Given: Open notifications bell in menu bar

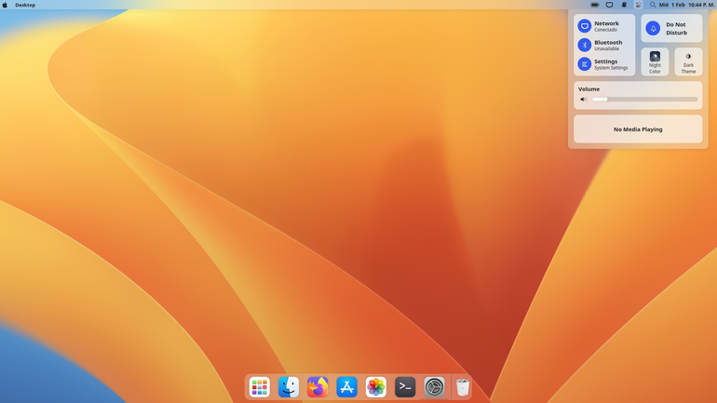Looking at the screenshot, I should [624, 5].
